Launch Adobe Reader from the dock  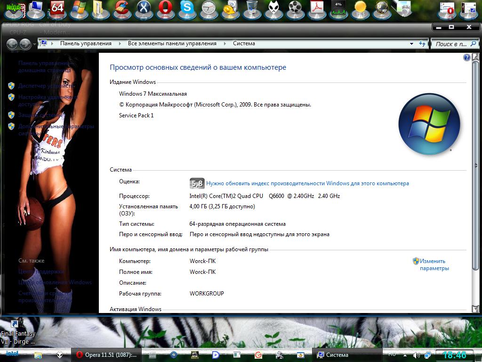tap(317, 9)
